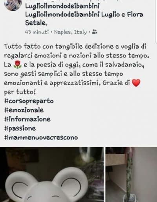The image size is (157, 202).
Task: Click the rose emoji in the post
Action: pos(18,65)
